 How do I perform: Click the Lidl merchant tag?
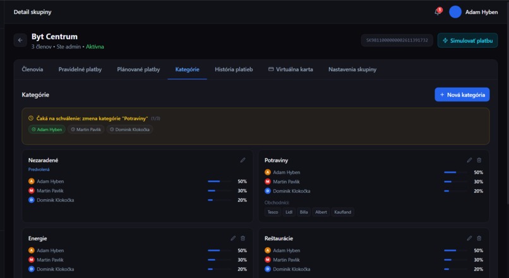(x=289, y=212)
